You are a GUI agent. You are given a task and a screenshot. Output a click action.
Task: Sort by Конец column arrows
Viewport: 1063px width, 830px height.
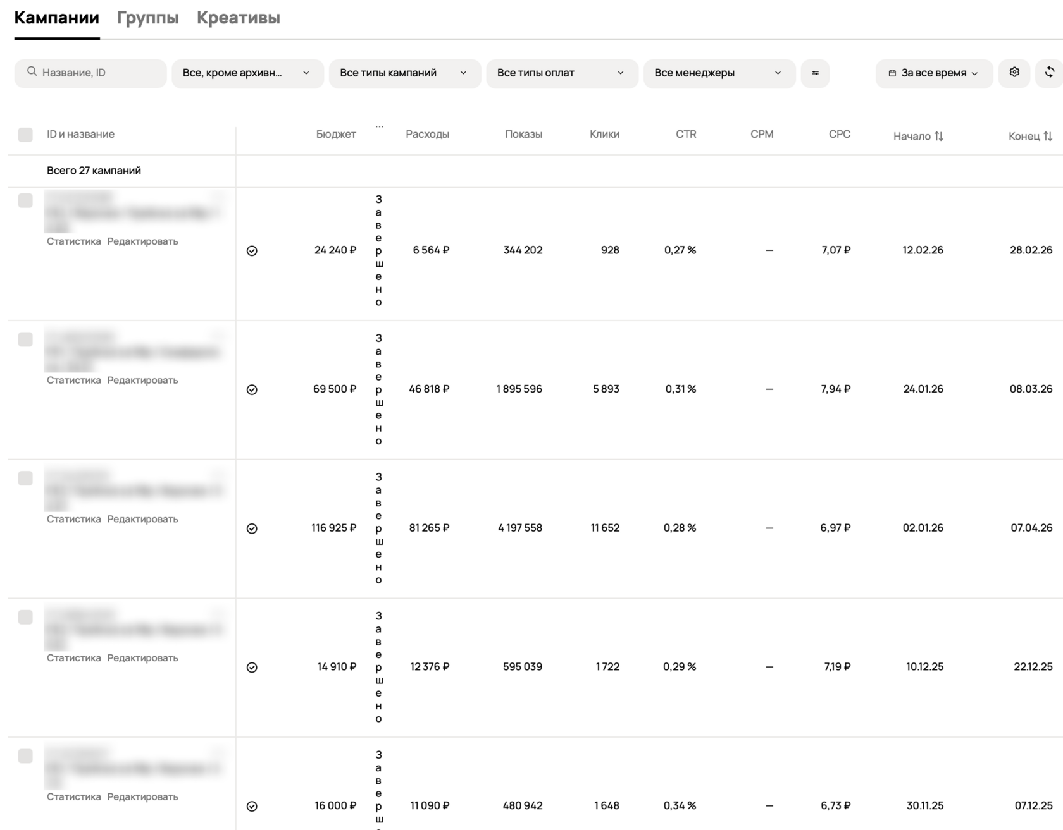click(1048, 136)
